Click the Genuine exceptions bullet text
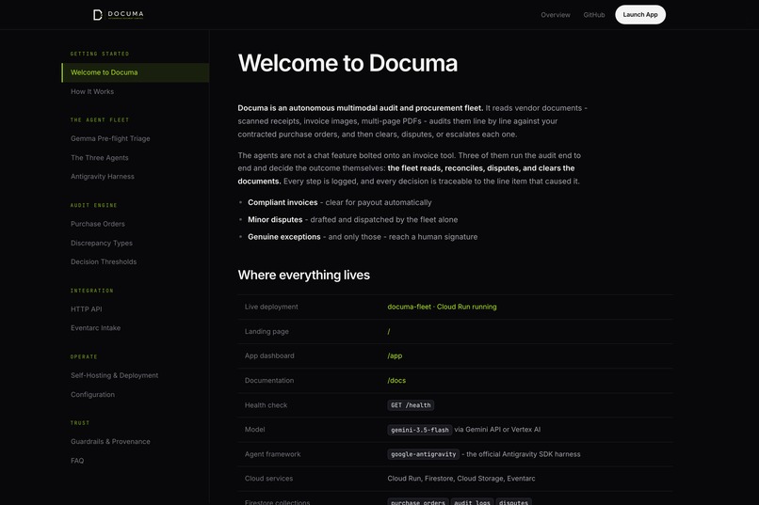Viewport: 759px width, 505px height. [x=363, y=237]
